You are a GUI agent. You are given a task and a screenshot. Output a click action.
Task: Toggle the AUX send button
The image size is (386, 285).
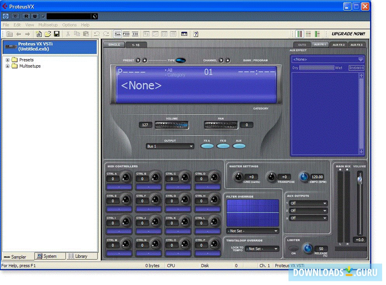click(239, 146)
